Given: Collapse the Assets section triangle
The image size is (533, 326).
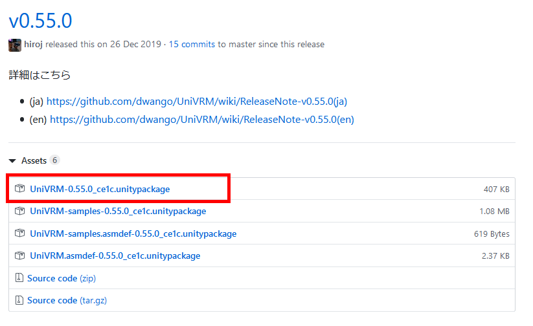Looking at the screenshot, I should click(x=12, y=160).
